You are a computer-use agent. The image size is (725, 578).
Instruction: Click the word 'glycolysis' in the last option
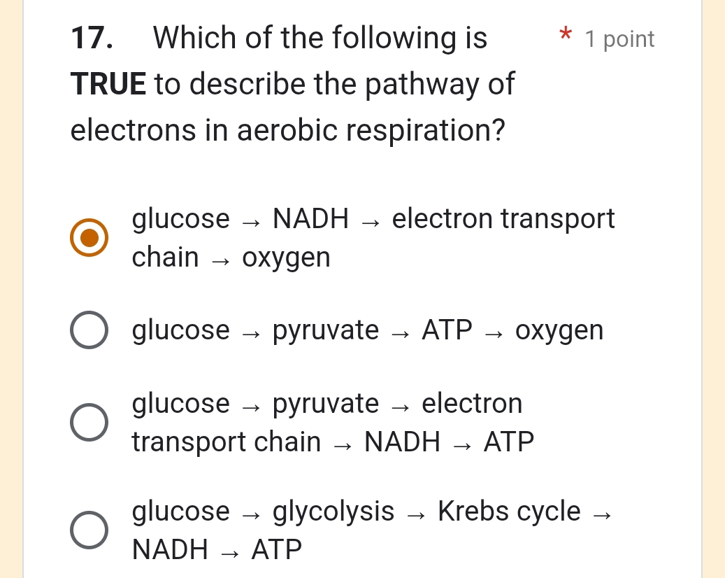coord(331,511)
